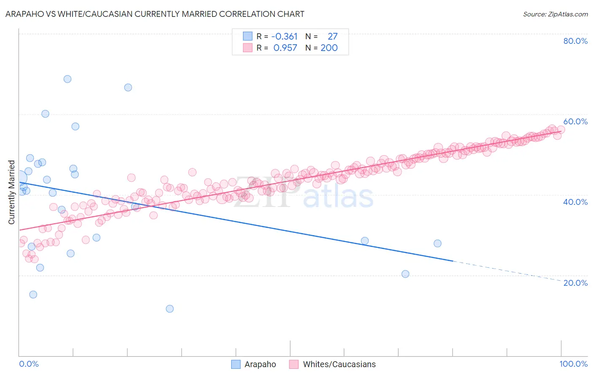Image resolution: width=593 pixels, height=376 pixels.
Task: Click the pink Whites/Caucasians legend swatch at the bottom
Action: 294,364
